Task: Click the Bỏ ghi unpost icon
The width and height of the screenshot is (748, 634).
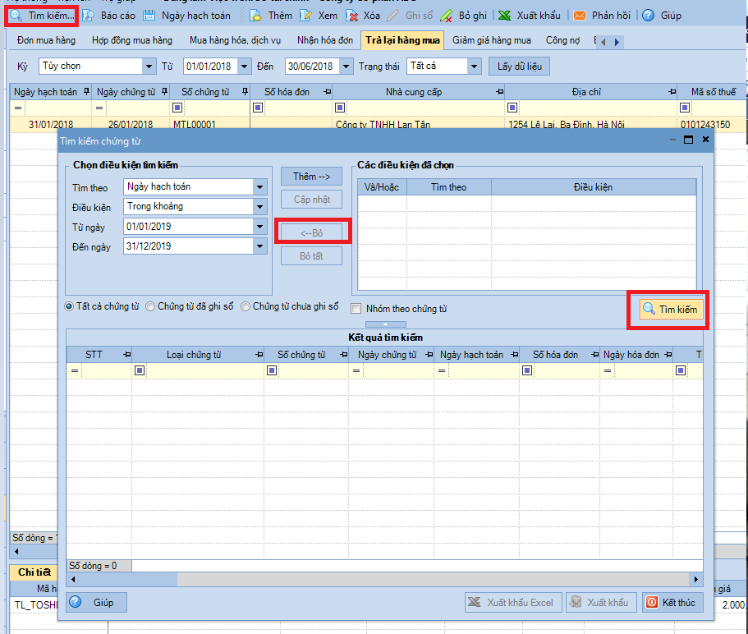Action: [447, 16]
